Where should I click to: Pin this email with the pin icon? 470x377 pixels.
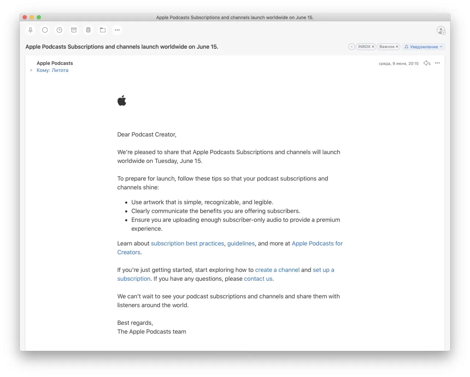point(30,30)
